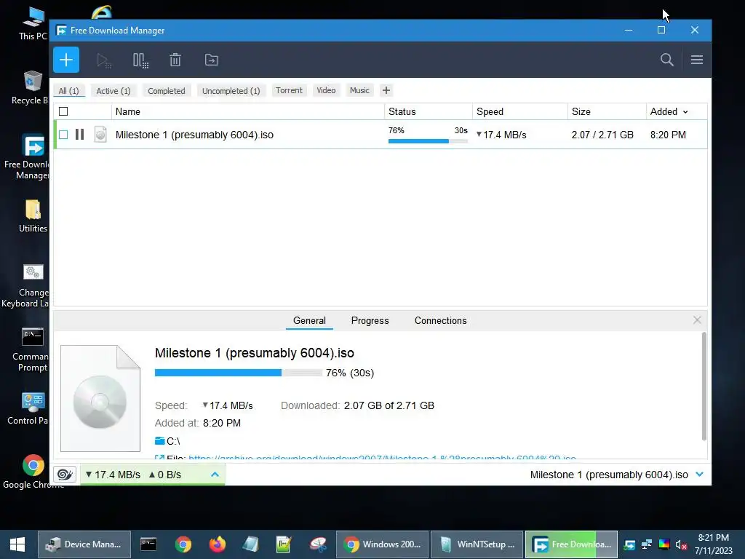
Task: Sort by the Size column header
Action: click(x=607, y=111)
